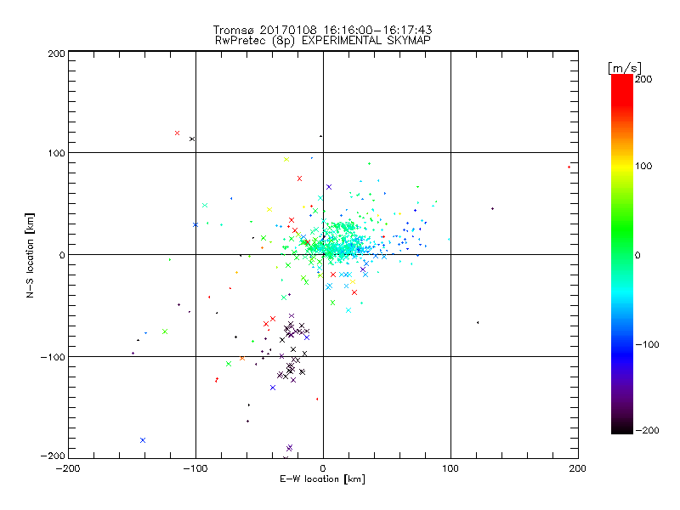The image size is (680, 510).
Task: Select the isolated purple dot right of 100 km line
Action: (x=492, y=208)
